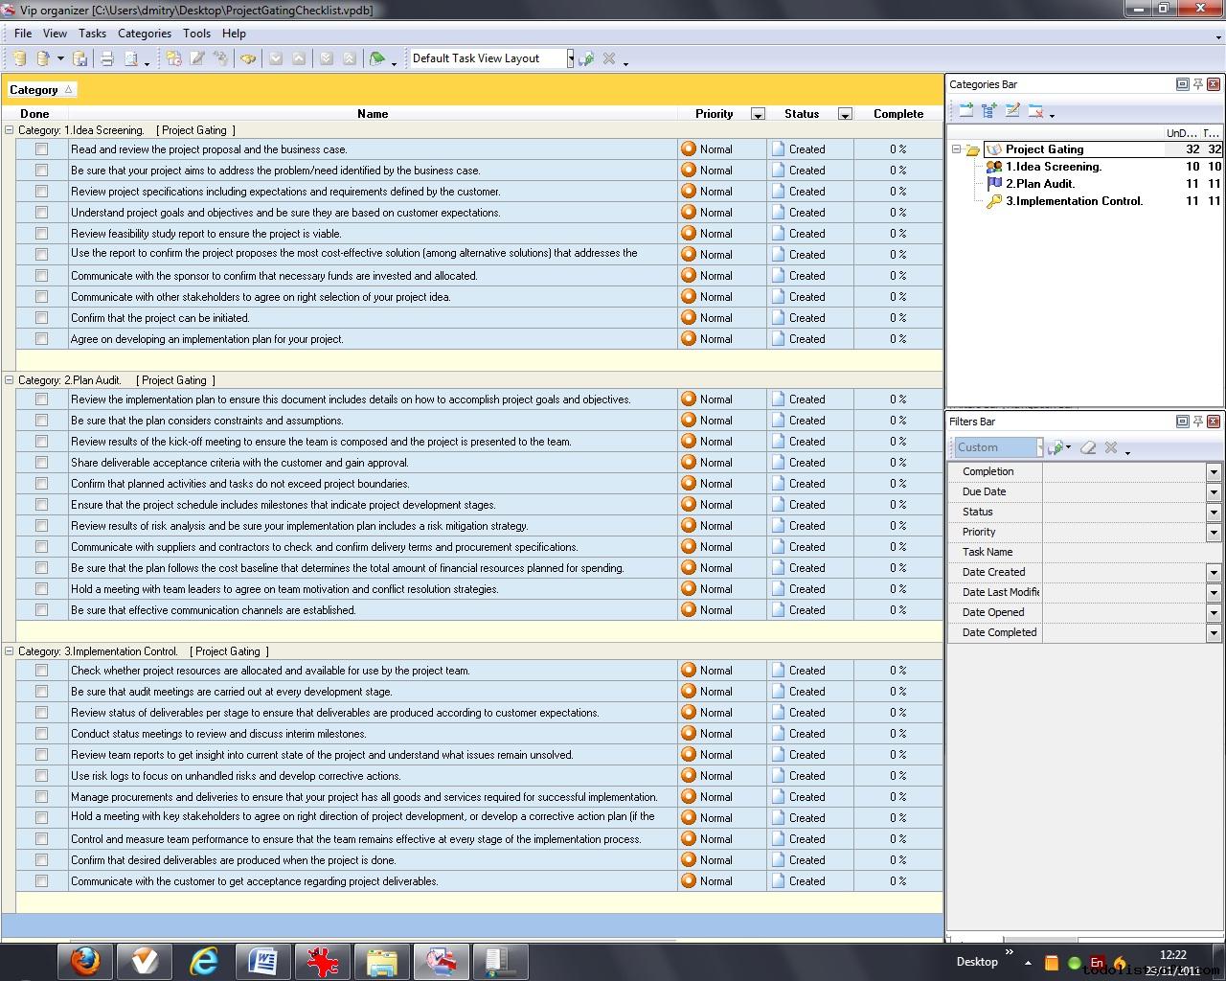
Task: Click the Edit Category pencil icon
Action: coord(1012,111)
